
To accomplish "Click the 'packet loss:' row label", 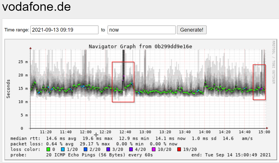I will click(x=27, y=144).
